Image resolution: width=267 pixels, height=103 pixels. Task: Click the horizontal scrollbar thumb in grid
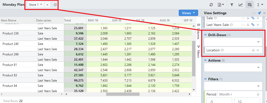coord(122,94)
